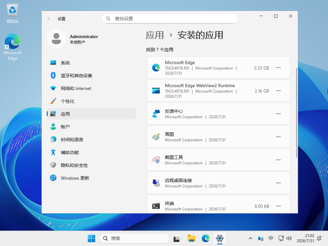This screenshot has width=328, height=246.
Task: Click the volume speaker tray icon
Action: tap(289, 238)
